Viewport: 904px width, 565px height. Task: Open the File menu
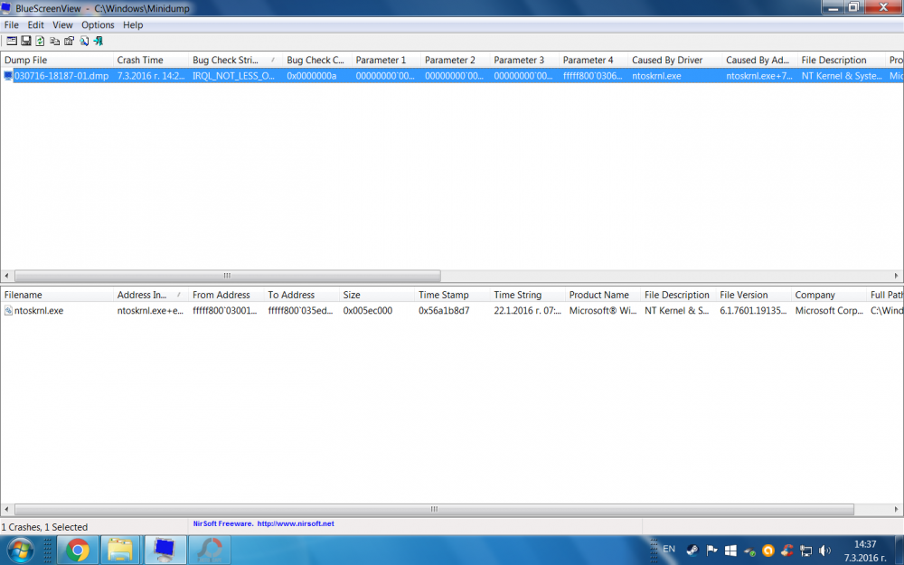click(x=12, y=24)
